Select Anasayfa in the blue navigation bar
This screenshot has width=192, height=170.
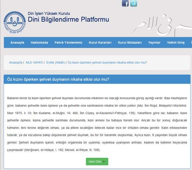(x=17, y=43)
